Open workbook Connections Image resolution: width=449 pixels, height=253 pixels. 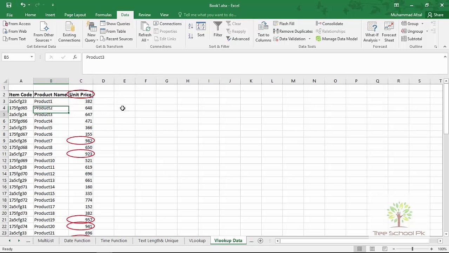(x=167, y=24)
